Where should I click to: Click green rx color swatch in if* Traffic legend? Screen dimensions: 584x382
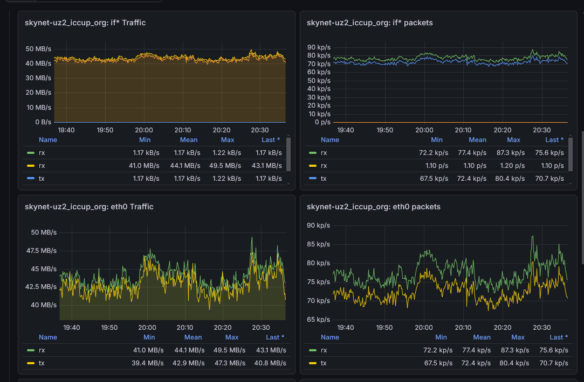pos(31,153)
